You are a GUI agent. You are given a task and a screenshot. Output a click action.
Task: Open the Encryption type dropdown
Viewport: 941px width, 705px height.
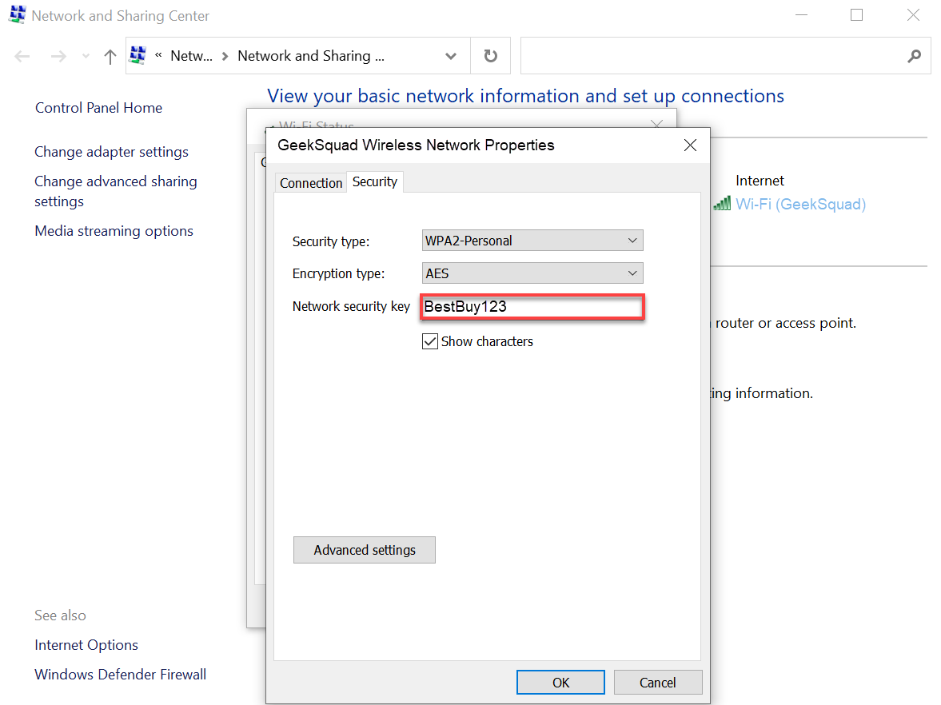[x=532, y=273]
